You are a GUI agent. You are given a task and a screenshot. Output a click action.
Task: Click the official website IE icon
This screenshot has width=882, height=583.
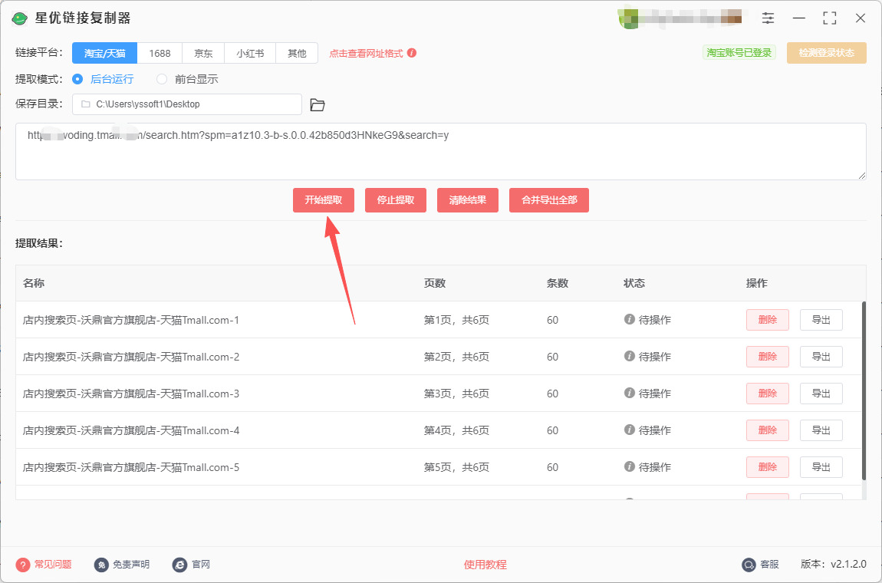click(x=180, y=565)
